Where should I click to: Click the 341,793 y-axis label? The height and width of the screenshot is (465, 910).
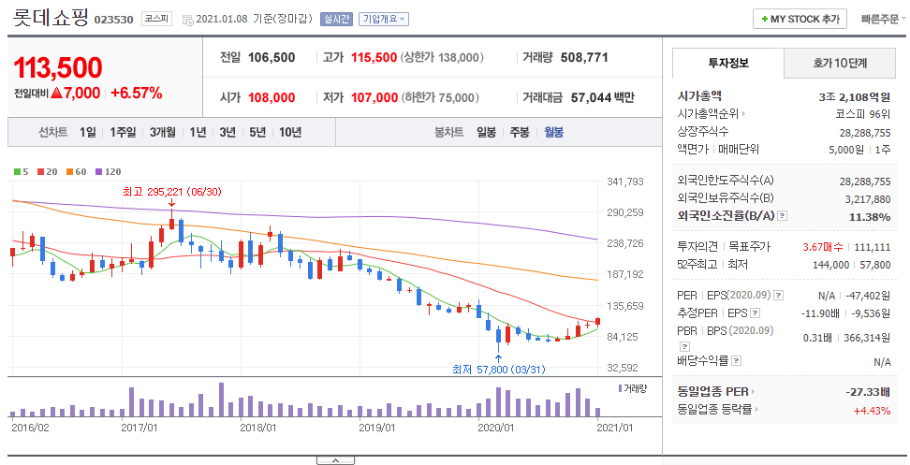pyautogui.click(x=625, y=182)
